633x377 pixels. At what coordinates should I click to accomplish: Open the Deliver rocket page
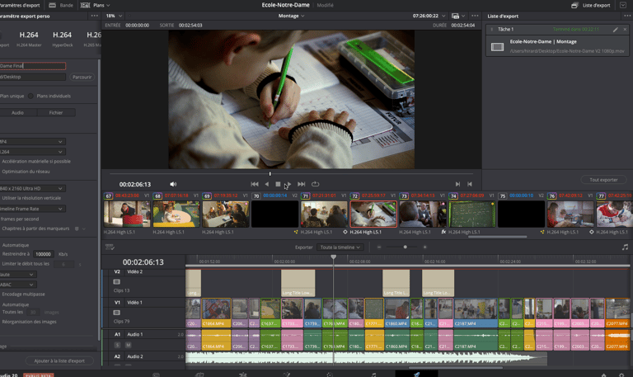416,375
